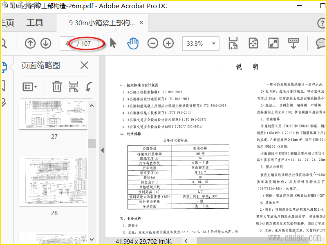Image resolution: width=327 pixels, height=245 pixels.
Task: Click thumbnail panel scroll up arrow
Action: [x=92, y=106]
